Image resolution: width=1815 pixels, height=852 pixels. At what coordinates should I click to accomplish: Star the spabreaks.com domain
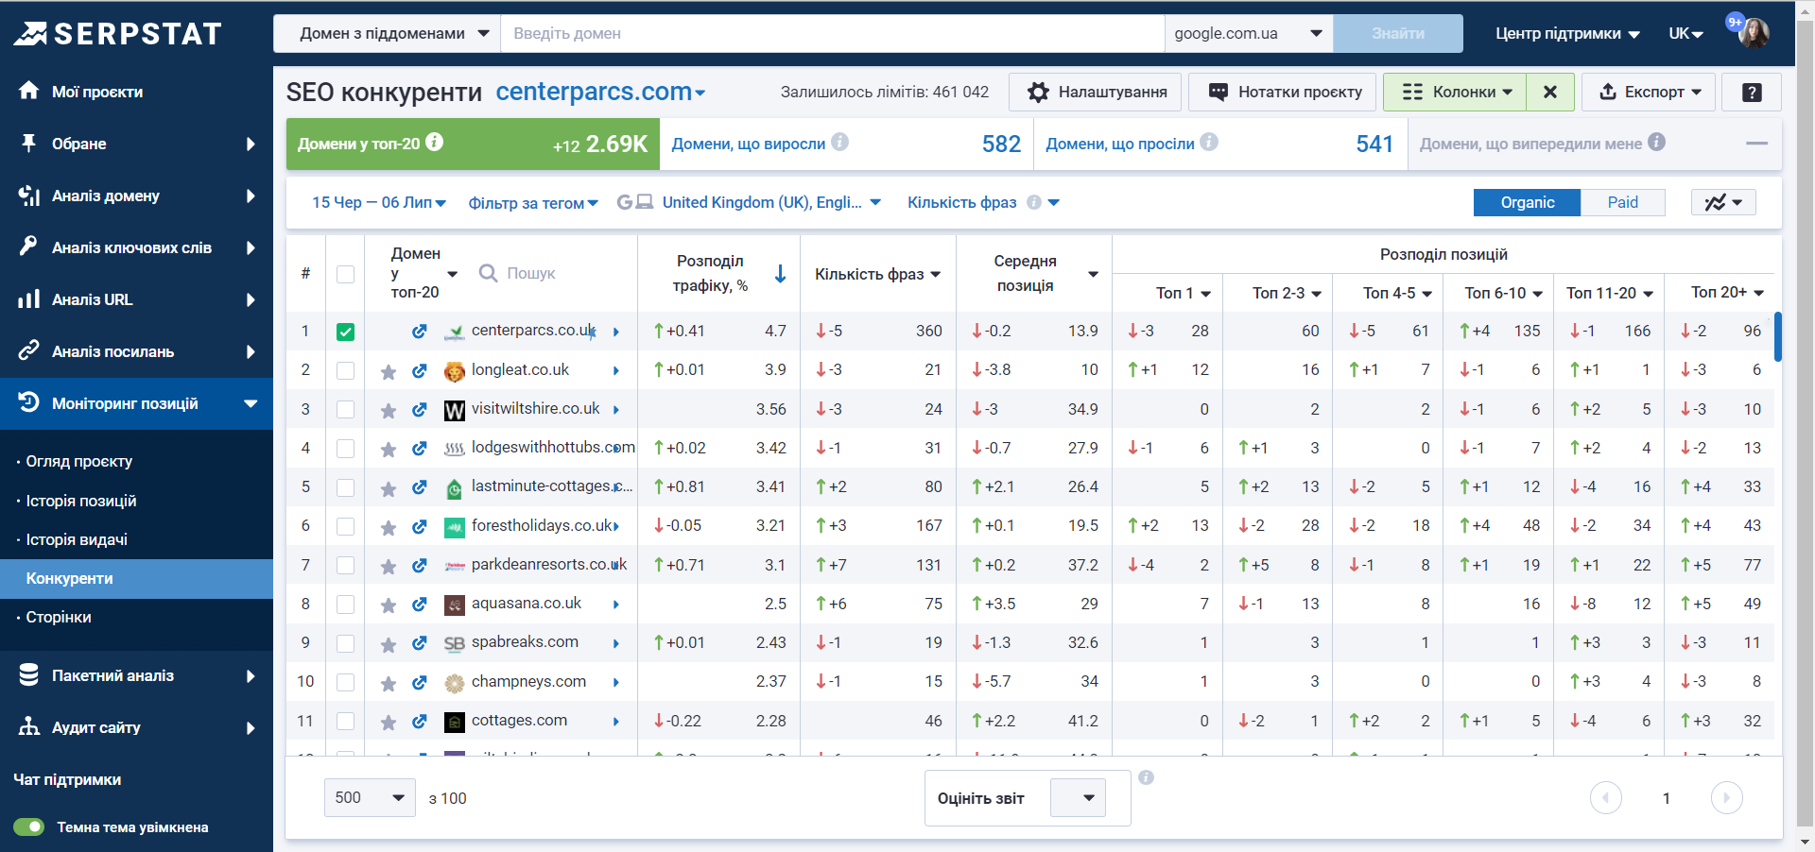point(388,644)
